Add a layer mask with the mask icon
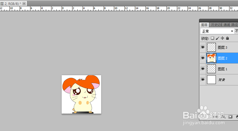This screenshot has width=238, height=131. pos(230,117)
